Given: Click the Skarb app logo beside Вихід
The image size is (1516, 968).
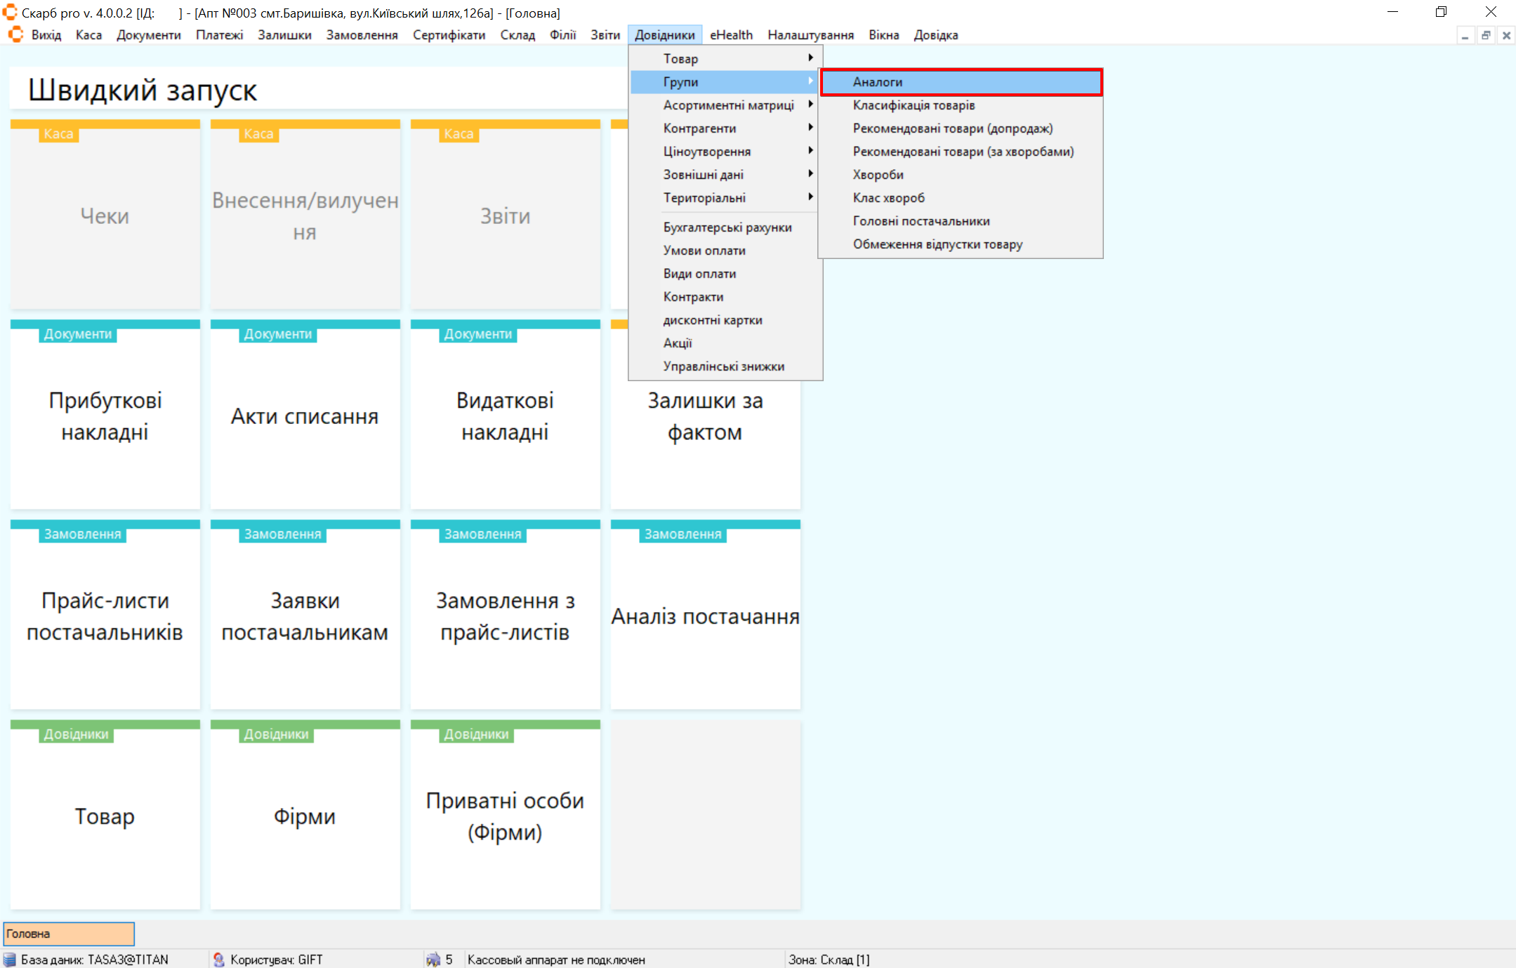Looking at the screenshot, I should [x=15, y=34].
